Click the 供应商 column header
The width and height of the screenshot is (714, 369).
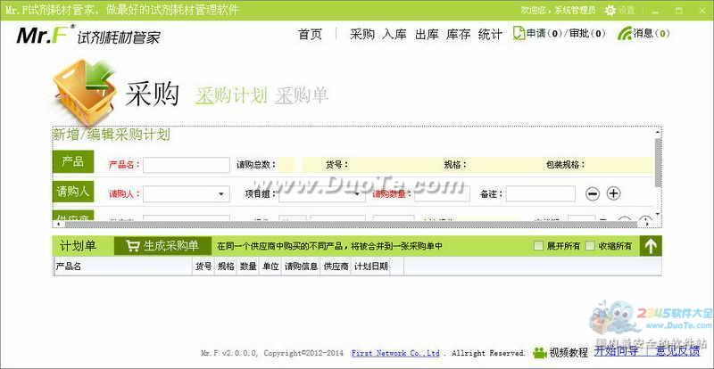click(x=336, y=266)
